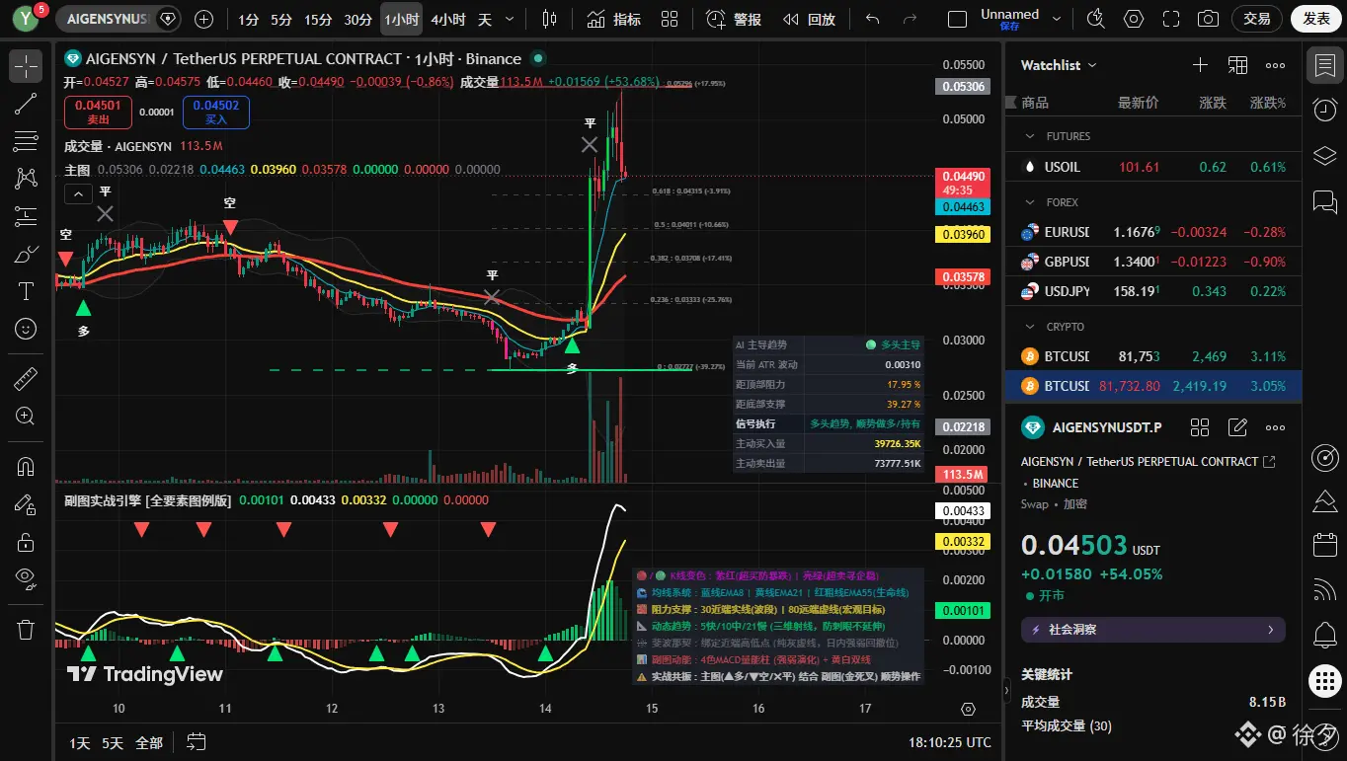
Task: Select the crosshair cursor tool
Action: (26, 66)
